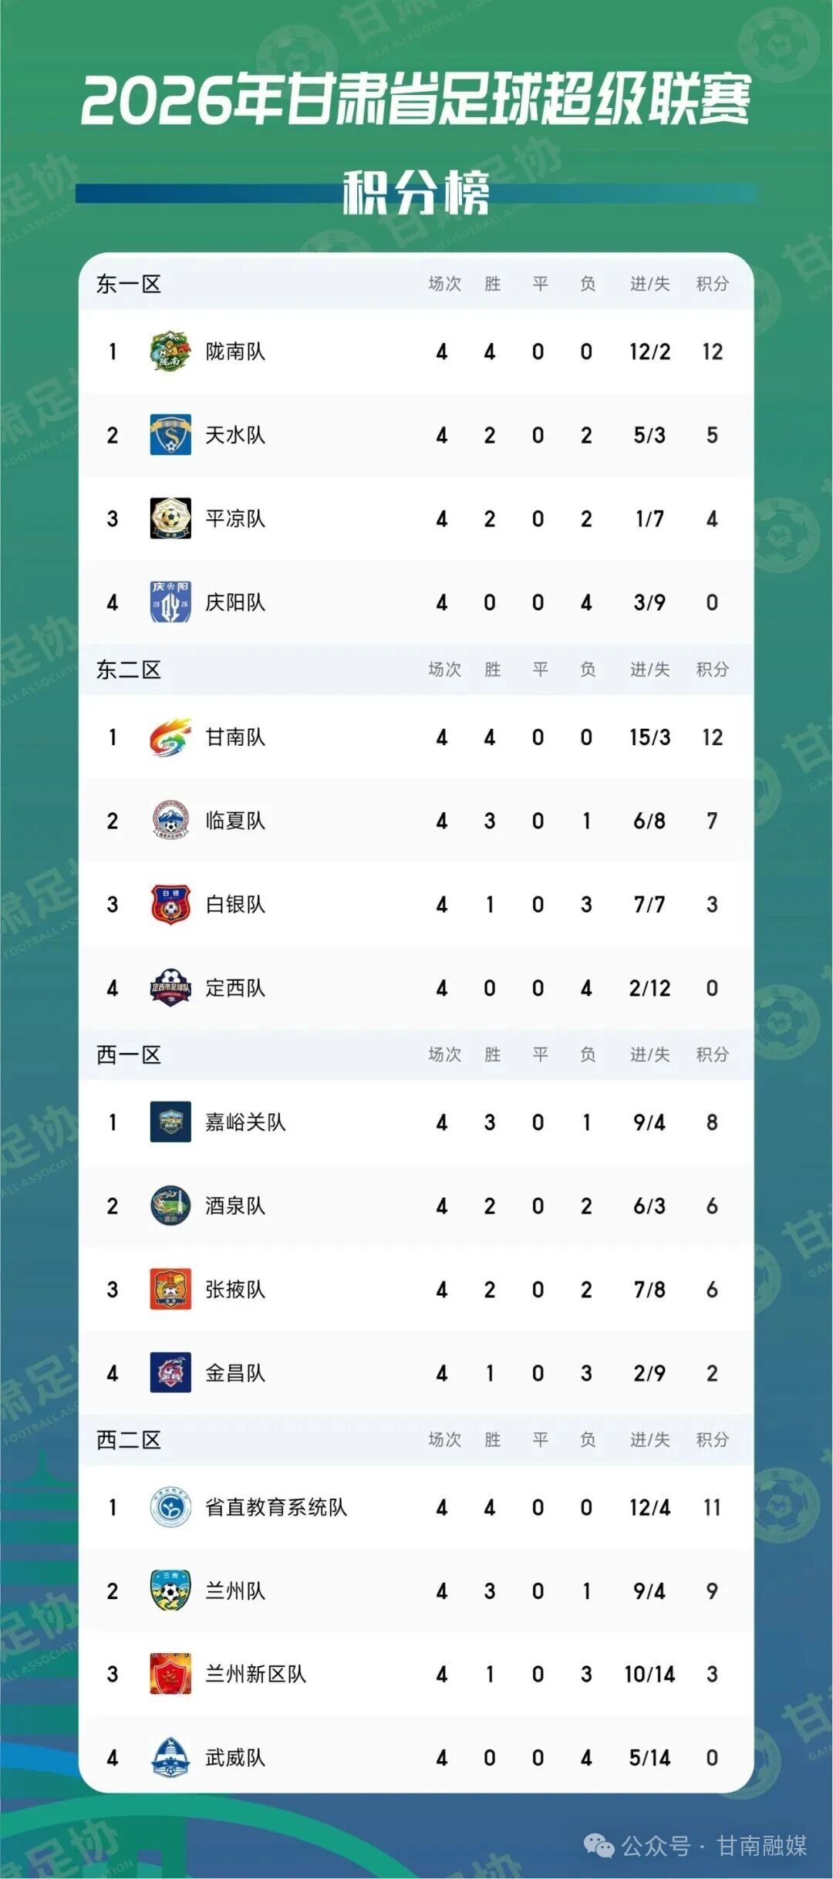Click the 兰州队 soccer ball badge

pyautogui.click(x=170, y=1591)
